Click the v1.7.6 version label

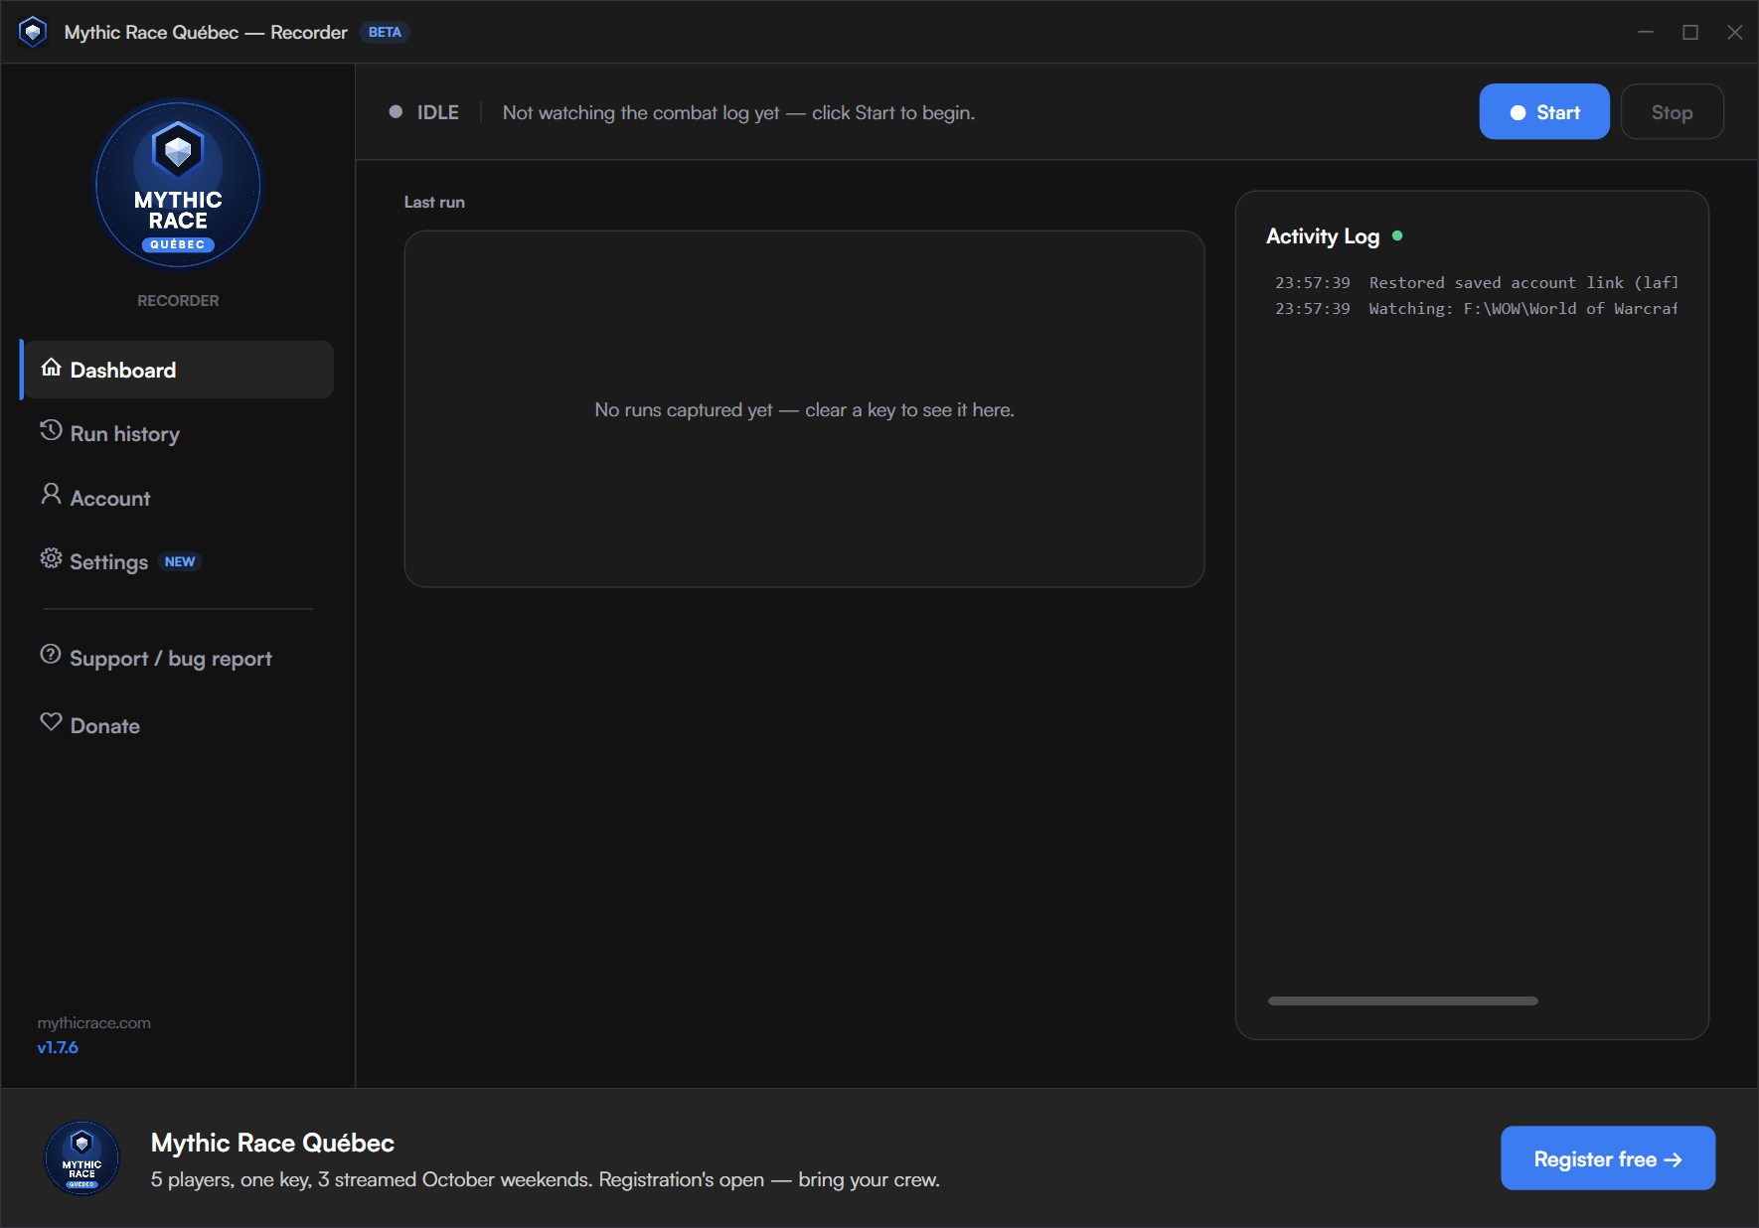tap(58, 1047)
